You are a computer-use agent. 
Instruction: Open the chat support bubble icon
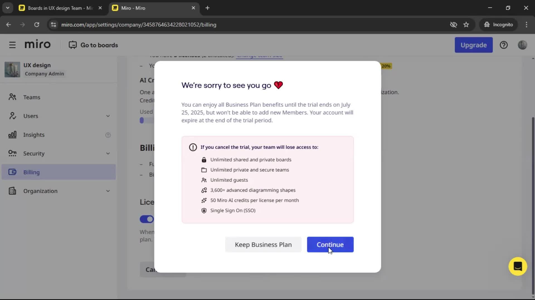coord(518,266)
